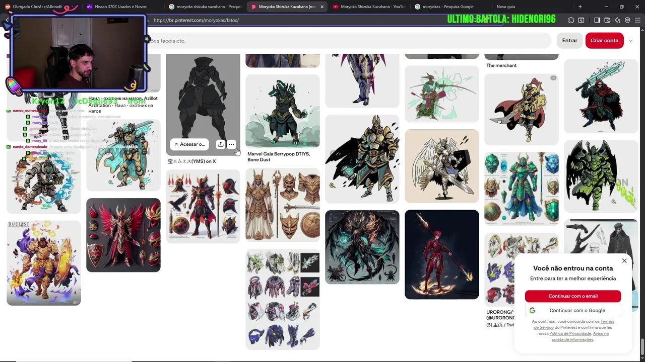Image resolution: width=645 pixels, height=362 pixels.
Task: Open the browser extensions puzzle icon
Action: (x=571, y=20)
